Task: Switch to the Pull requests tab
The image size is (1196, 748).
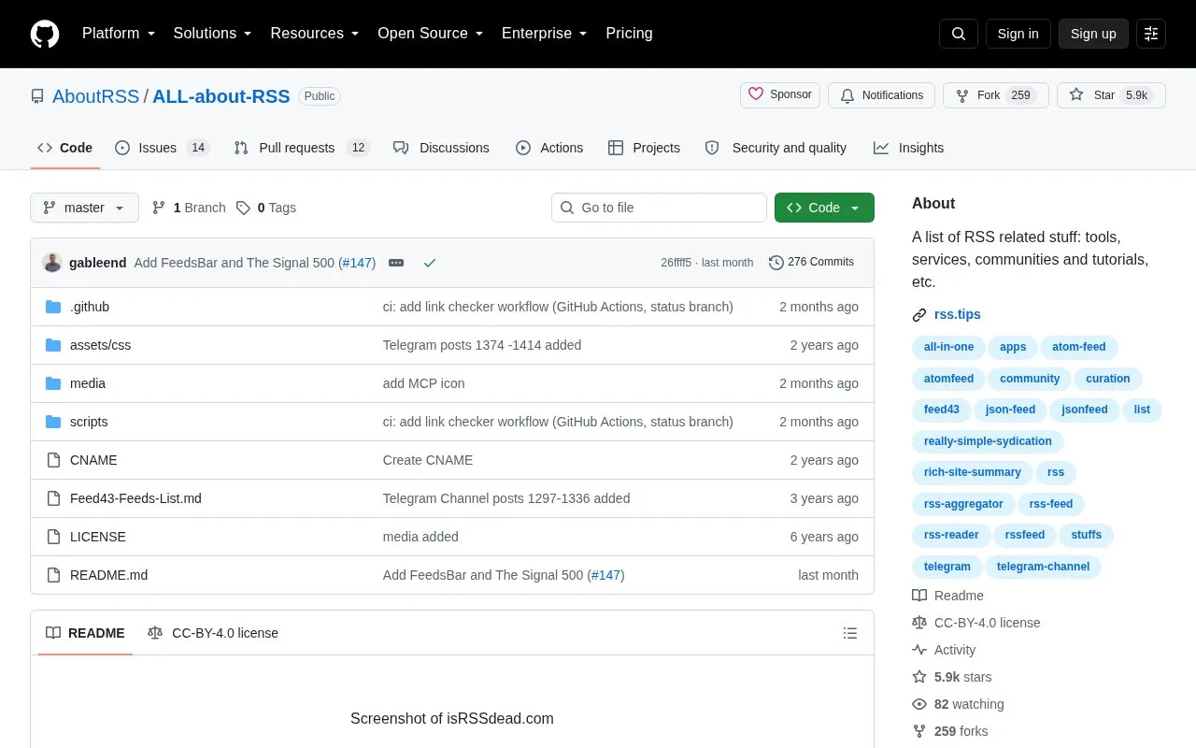Action: click(x=302, y=148)
